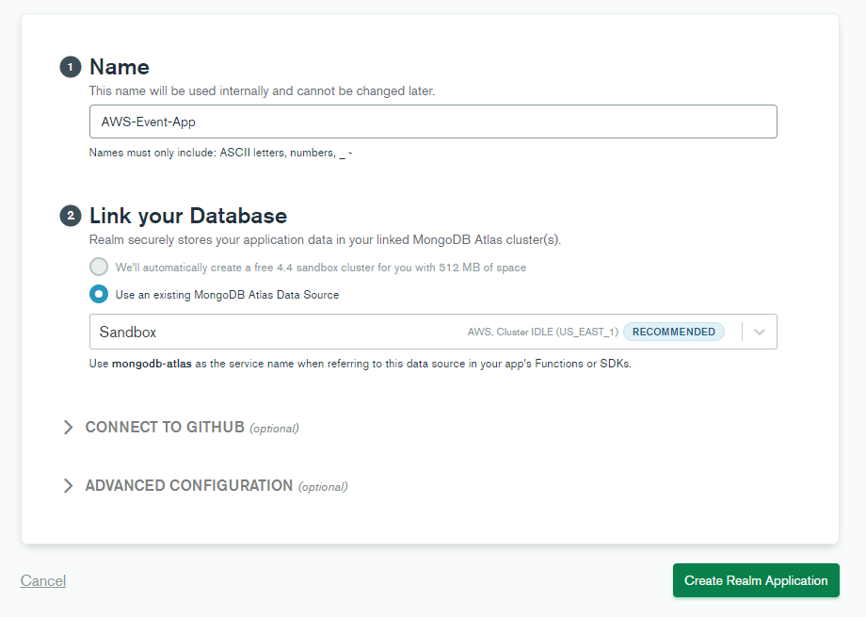Viewport: 866px width, 617px height.
Task: Click the step 1 Name circle icon
Action: click(69, 67)
